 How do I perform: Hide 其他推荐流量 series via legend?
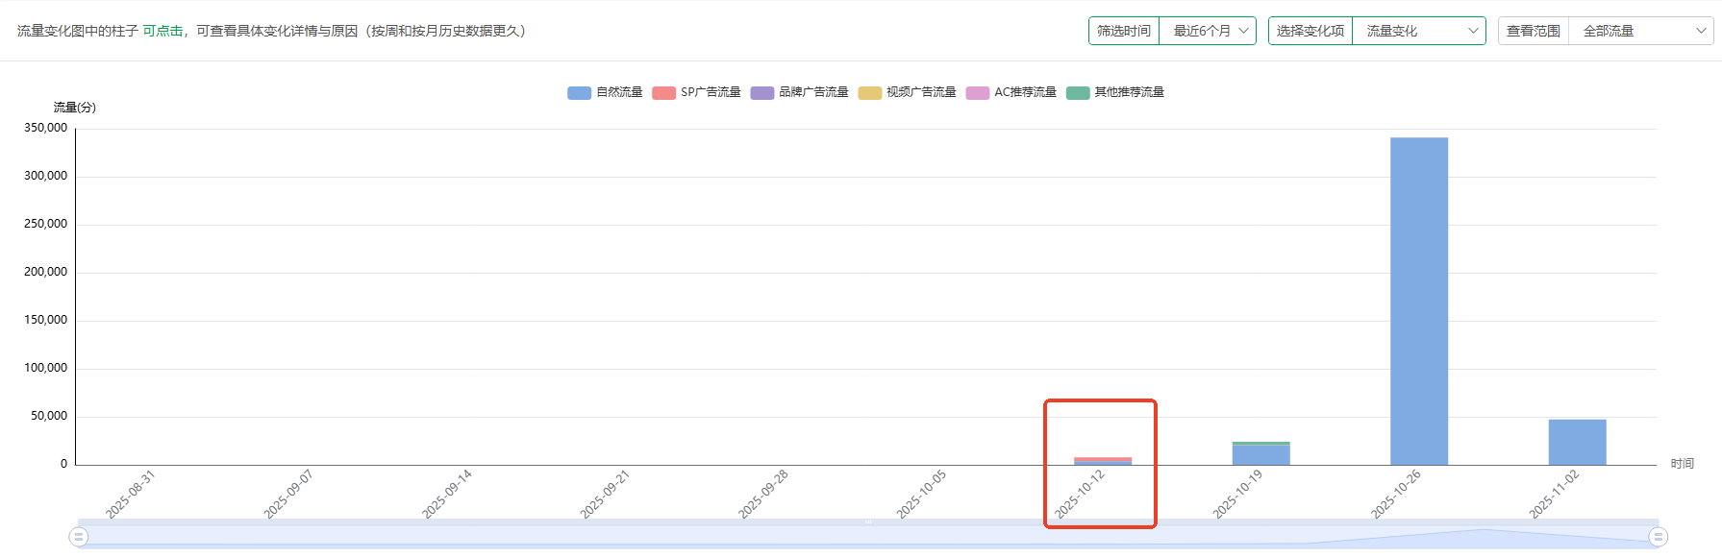click(x=1115, y=92)
